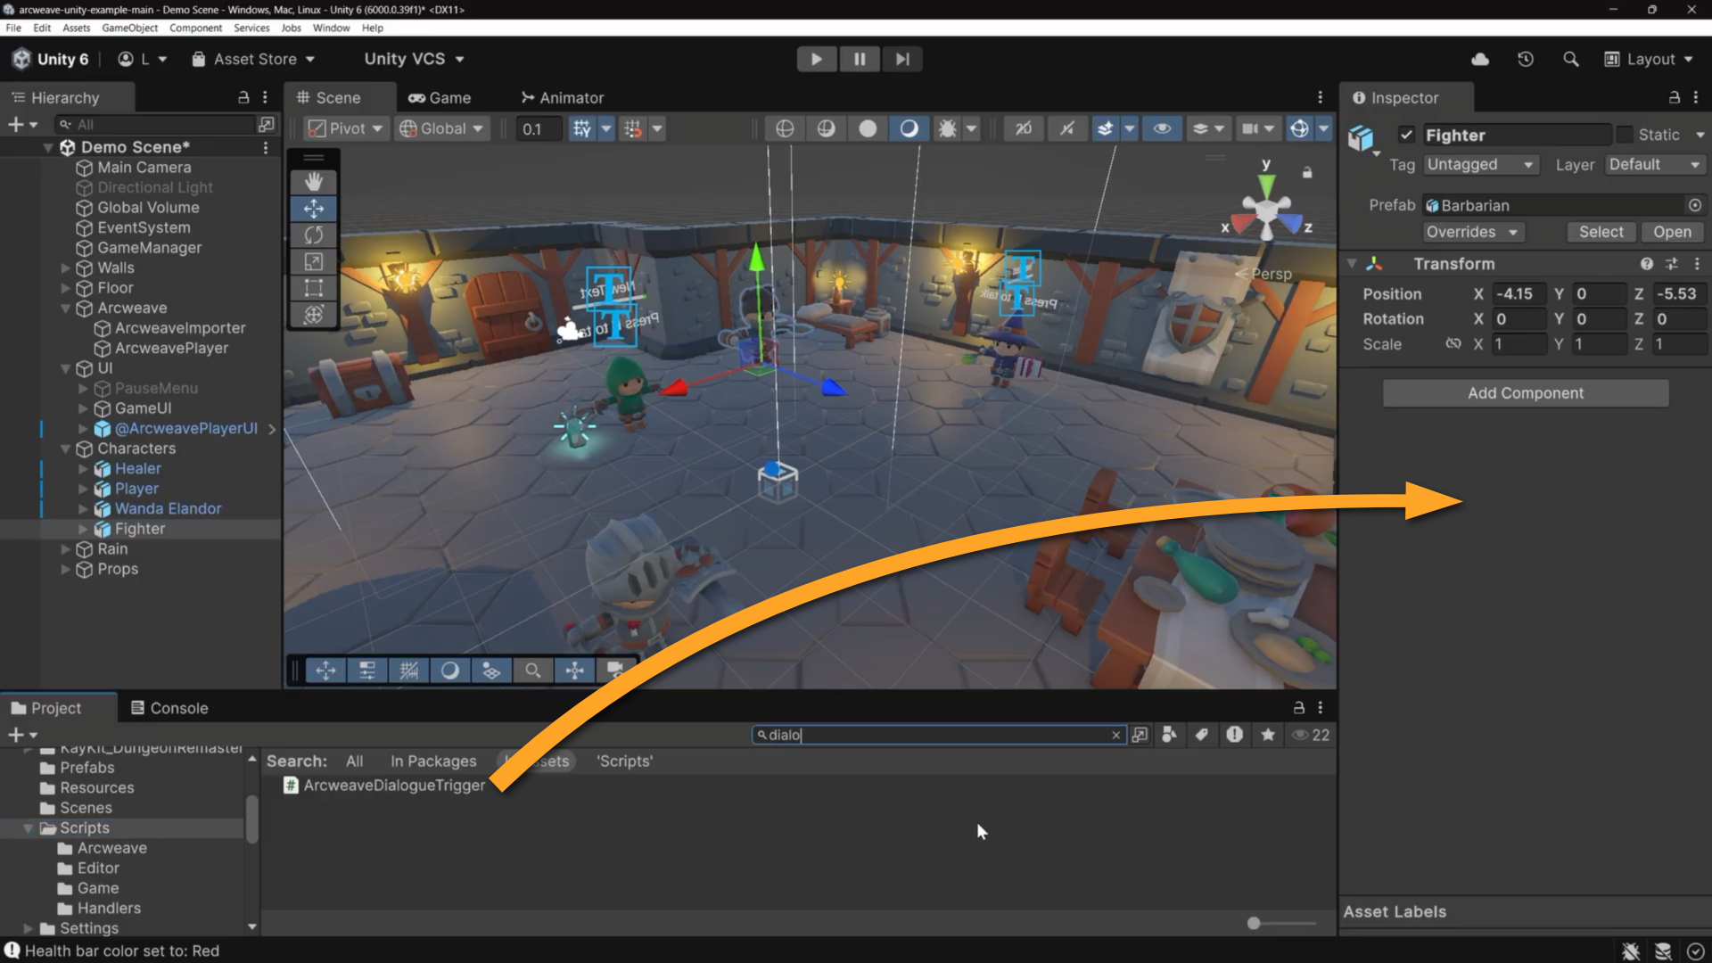Open the Overrides dropdown
The height and width of the screenshot is (963, 1712).
[1473, 232]
